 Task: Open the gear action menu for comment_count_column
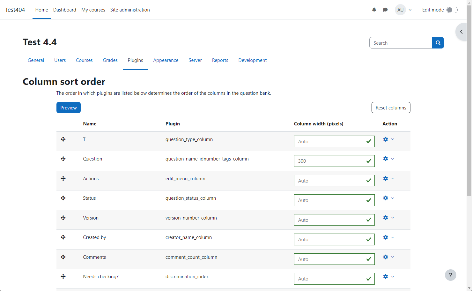click(x=386, y=257)
